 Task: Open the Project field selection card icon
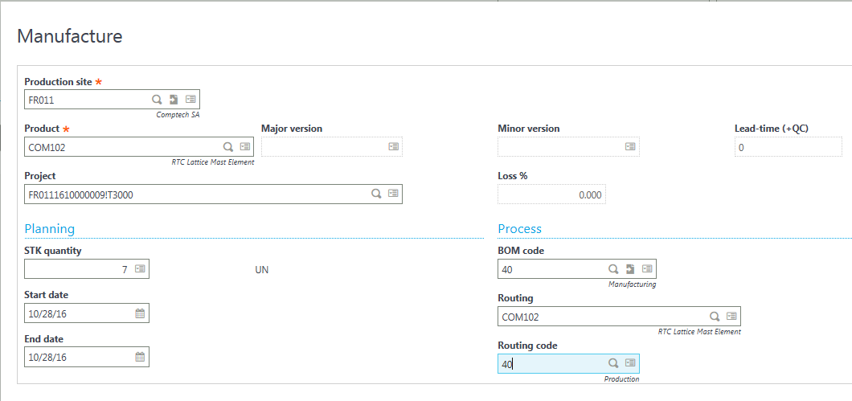tap(393, 194)
